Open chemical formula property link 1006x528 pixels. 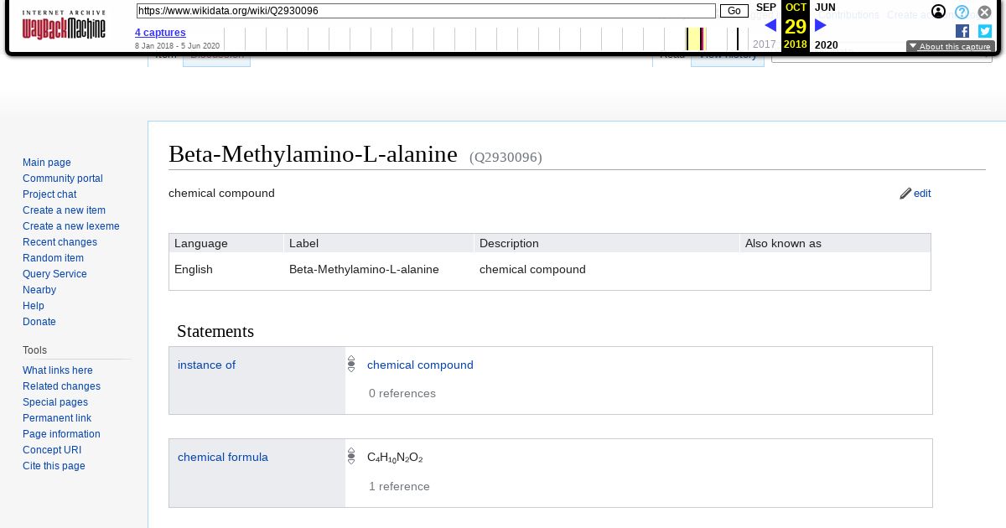point(223,457)
